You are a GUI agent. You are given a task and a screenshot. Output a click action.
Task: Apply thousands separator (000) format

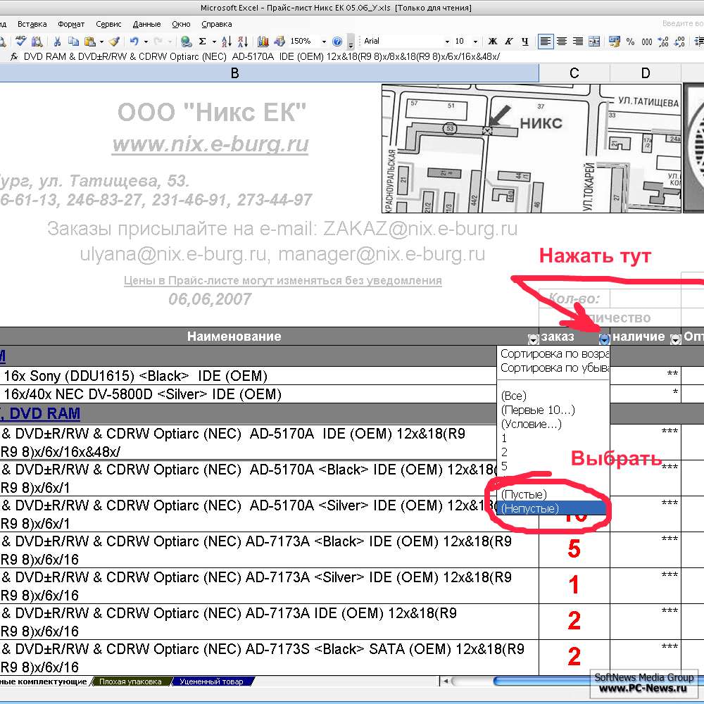click(647, 42)
